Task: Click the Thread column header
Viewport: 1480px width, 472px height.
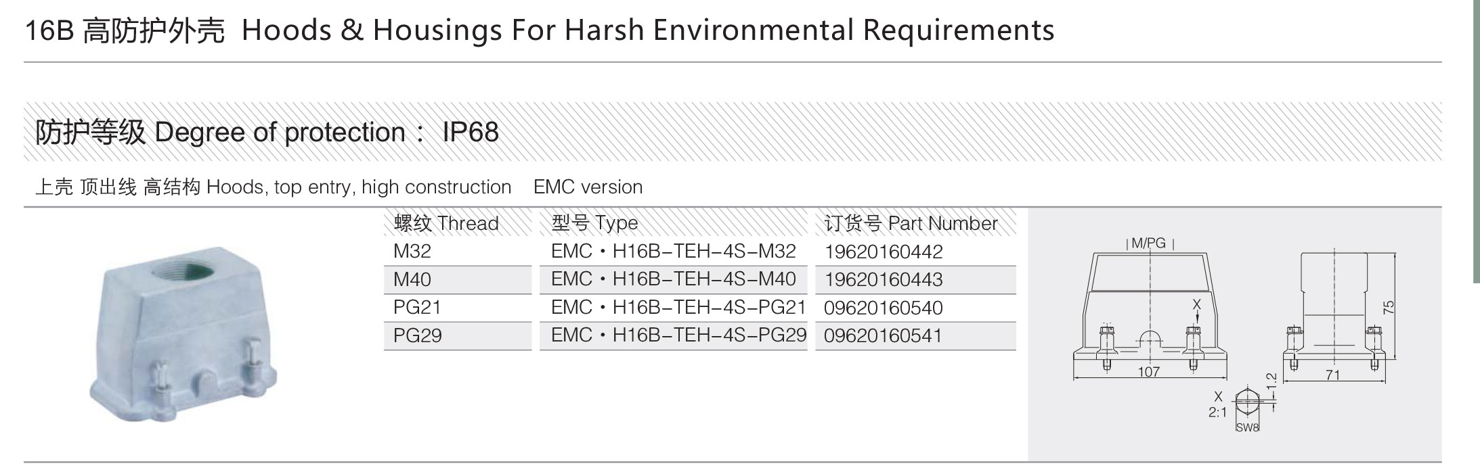Action: tap(445, 223)
